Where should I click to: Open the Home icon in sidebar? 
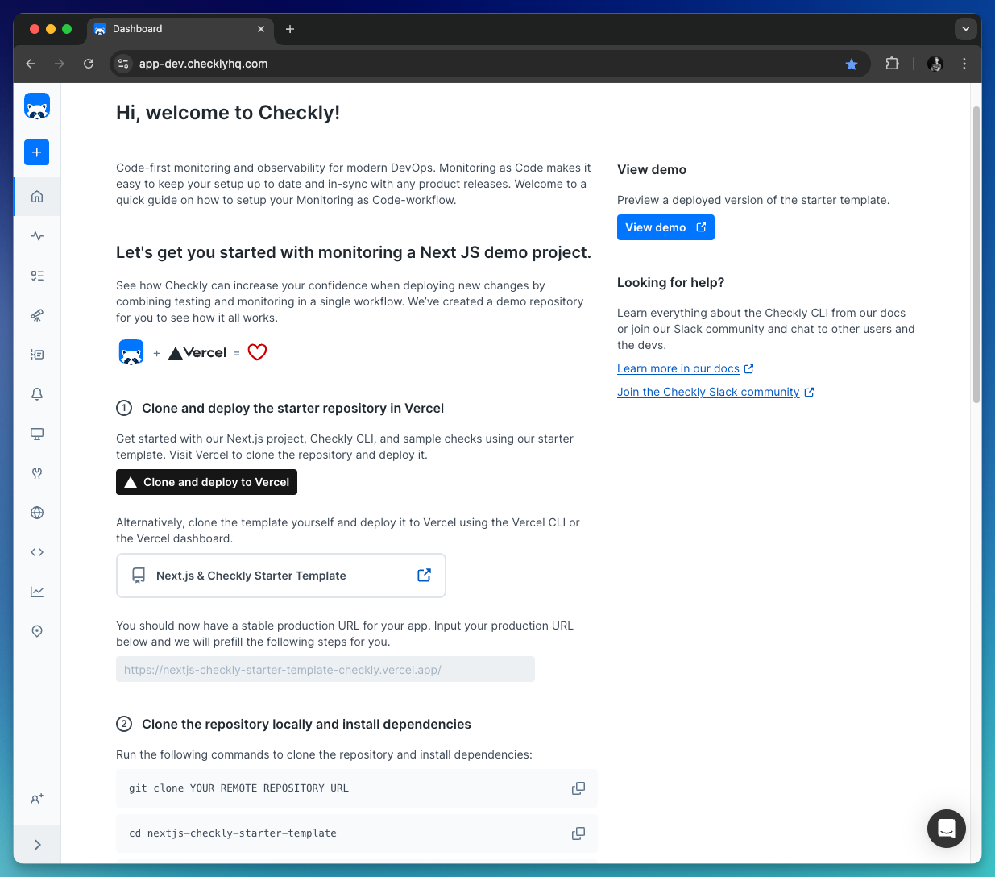click(x=37, y=197)
